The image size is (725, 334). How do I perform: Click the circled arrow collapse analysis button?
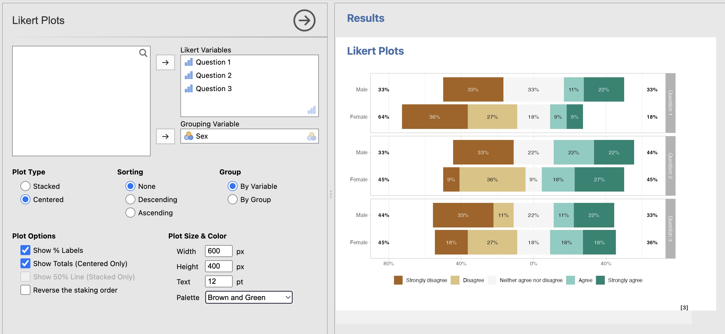tap(304, 20)
